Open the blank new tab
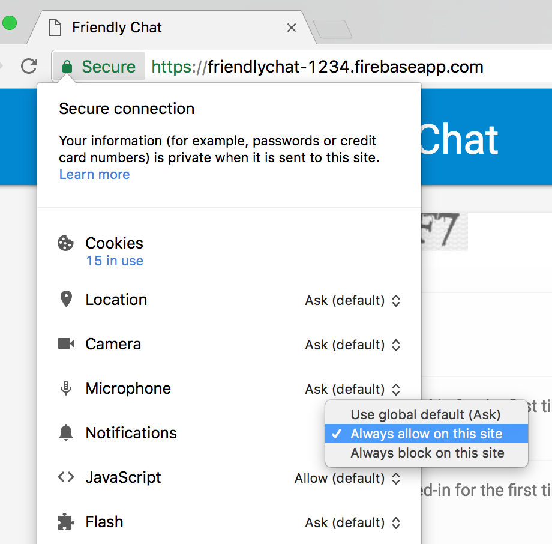 pos(332,29)
